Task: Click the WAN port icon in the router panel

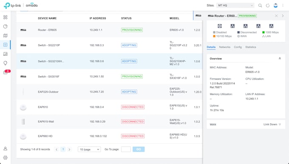Action: (x=220, y=26)
